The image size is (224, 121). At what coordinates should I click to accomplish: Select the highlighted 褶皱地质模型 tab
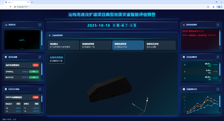[128, 45]
